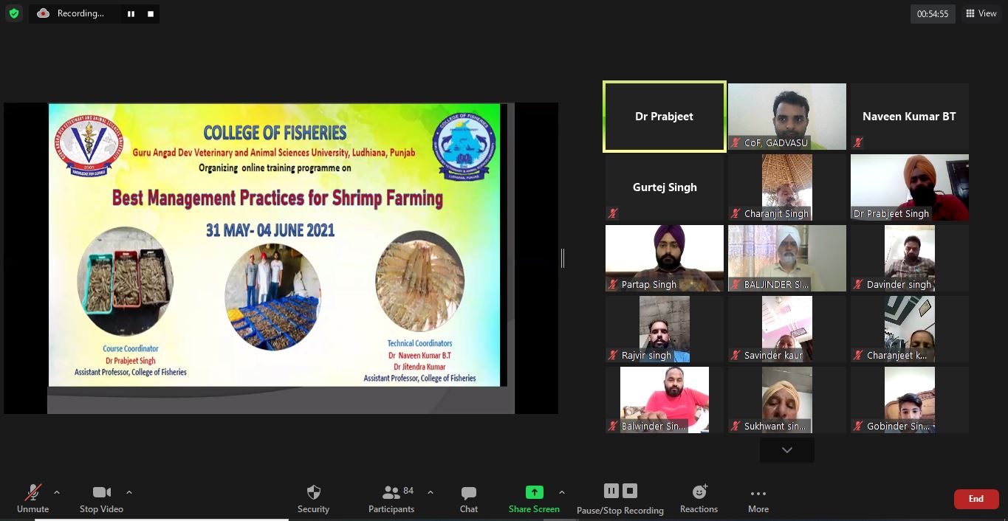
Task: Expand the arrow beside Participants
Action: 431,492
